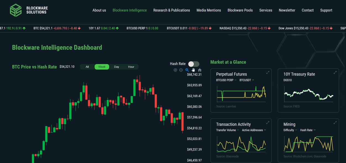
Task: Expand the Mining card
Action: tap(335, 123)
